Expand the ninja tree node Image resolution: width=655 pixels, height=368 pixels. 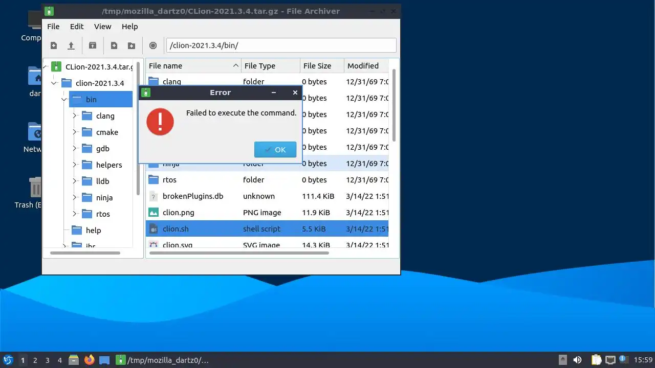click(x=74, y=197)
